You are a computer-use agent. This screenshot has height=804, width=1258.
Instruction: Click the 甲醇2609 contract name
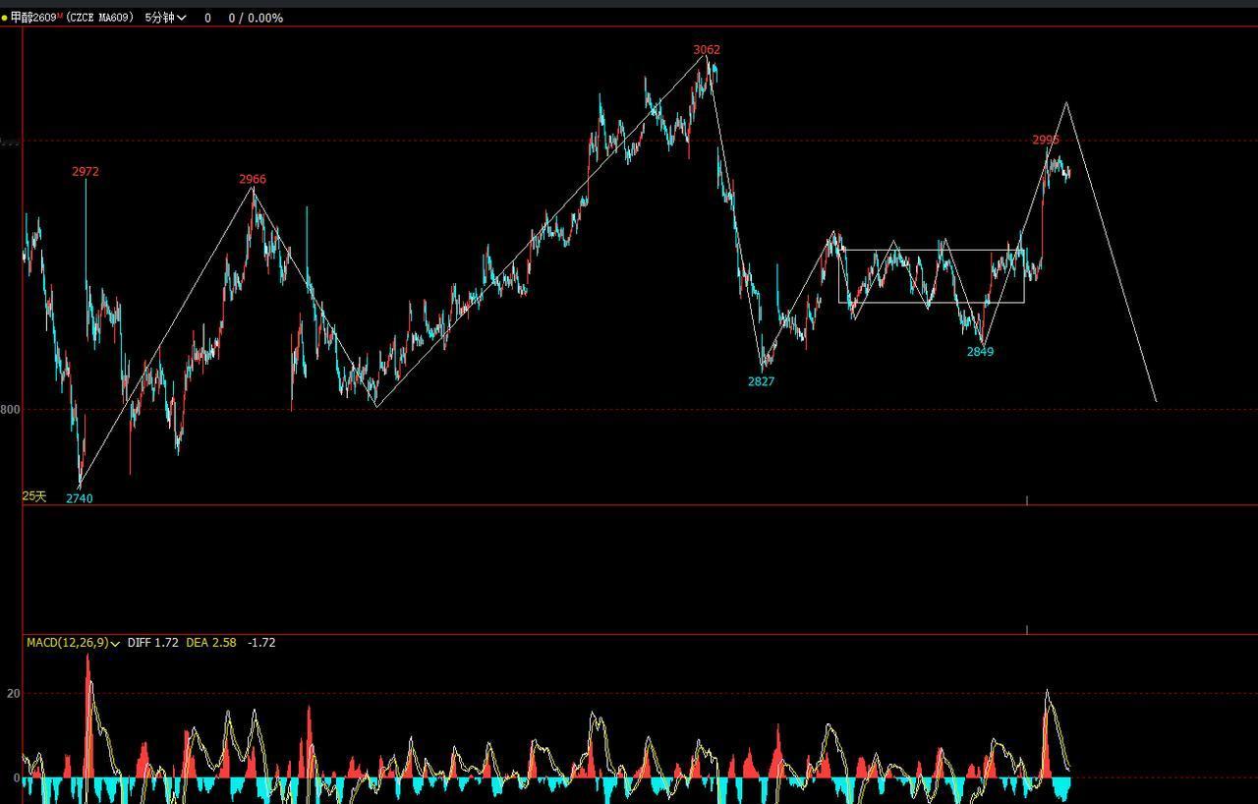pos(35,18)
